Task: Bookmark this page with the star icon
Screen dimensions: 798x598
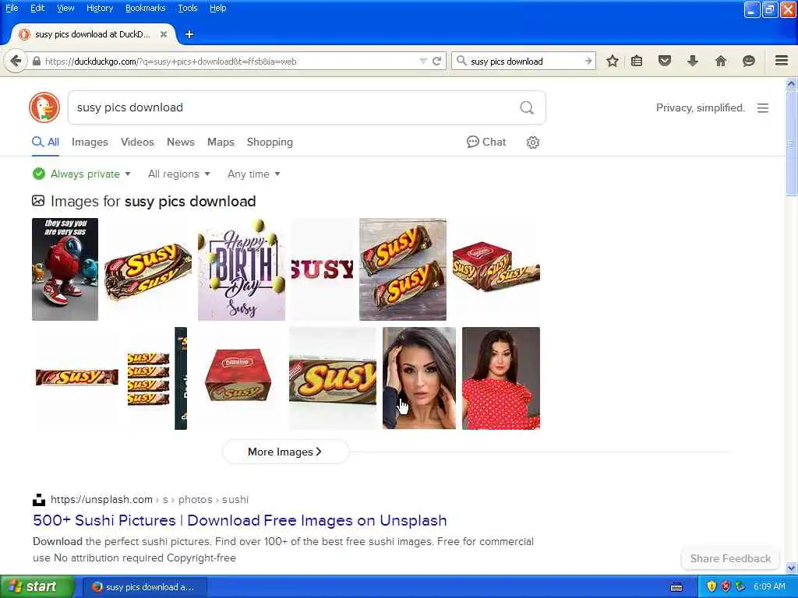Action: [613, 61]
